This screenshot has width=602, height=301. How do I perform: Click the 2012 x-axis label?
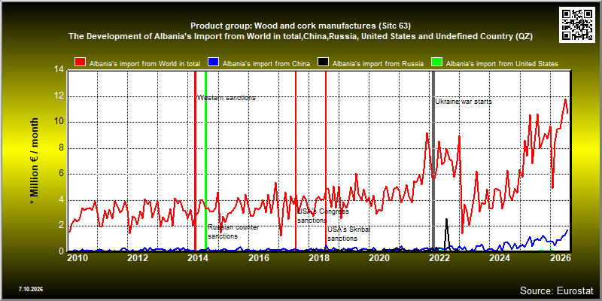point(138,257)
